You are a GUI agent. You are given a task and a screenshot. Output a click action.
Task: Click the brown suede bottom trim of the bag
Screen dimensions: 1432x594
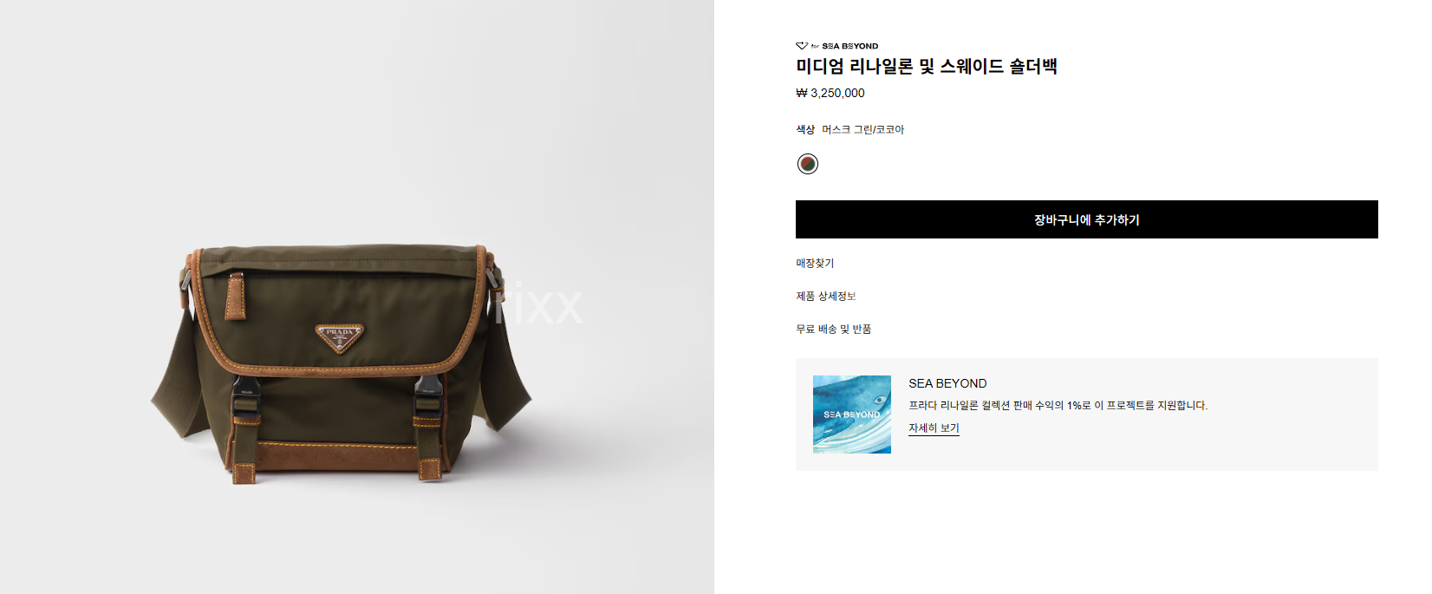pos(338,456)
